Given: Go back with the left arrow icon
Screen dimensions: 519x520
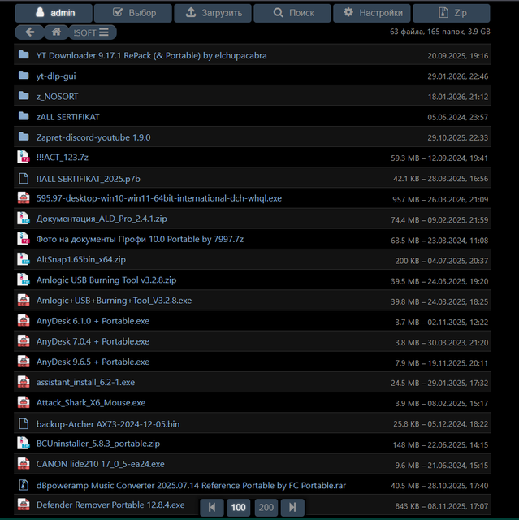Looking at the screenshot, I should click(x=30, y=32).
